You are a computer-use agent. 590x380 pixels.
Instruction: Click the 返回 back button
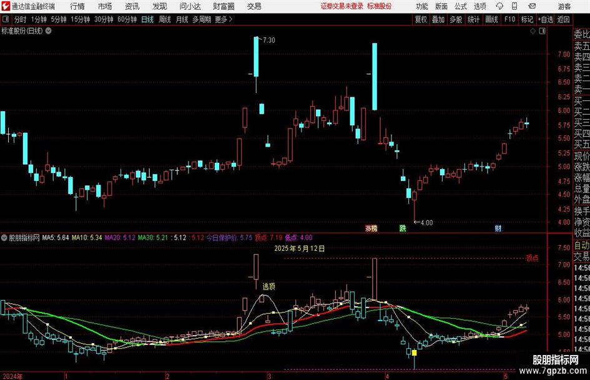(563, 19)
